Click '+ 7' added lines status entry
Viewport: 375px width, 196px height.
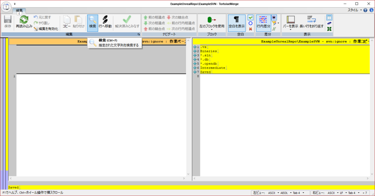[365, 193]
